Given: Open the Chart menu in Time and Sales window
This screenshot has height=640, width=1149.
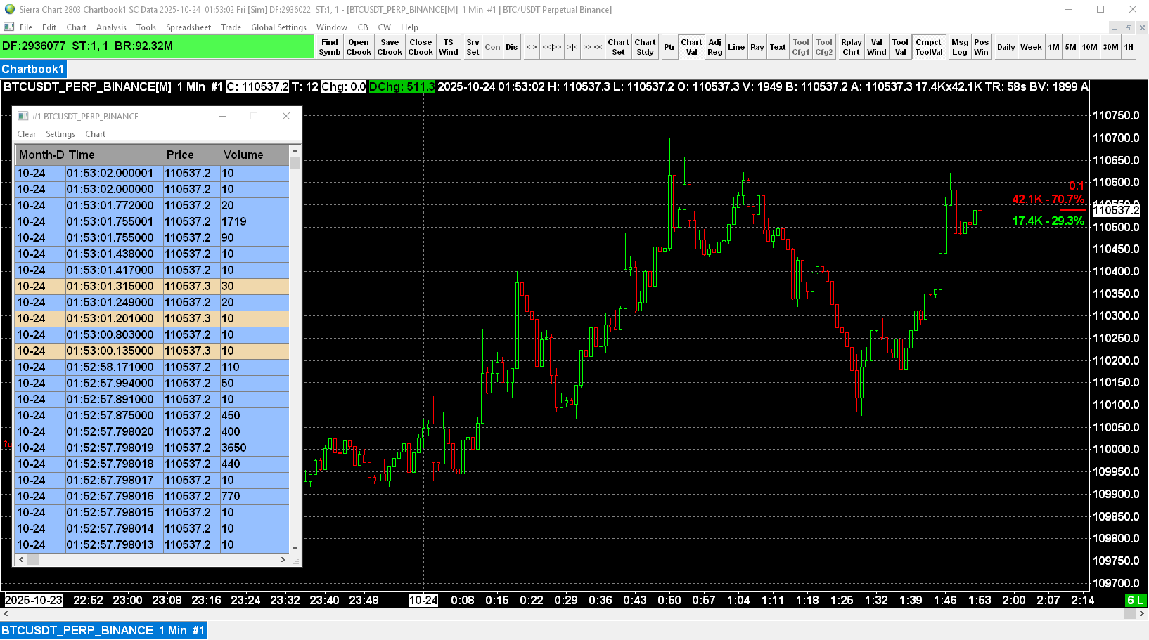Looking at the screenshot, I should [x=96, y=134].
